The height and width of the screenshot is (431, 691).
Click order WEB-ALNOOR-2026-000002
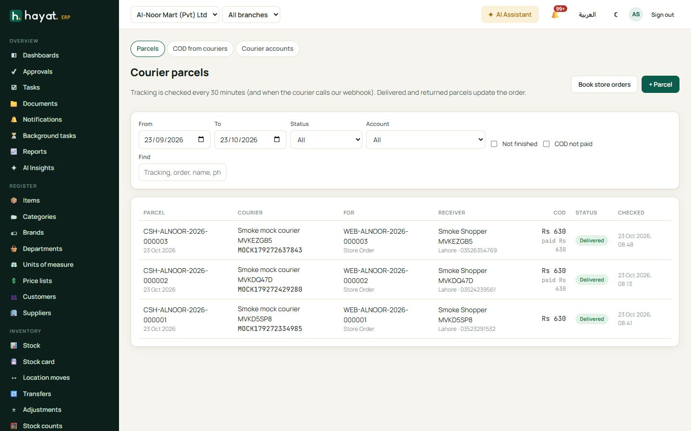(376, 275)
